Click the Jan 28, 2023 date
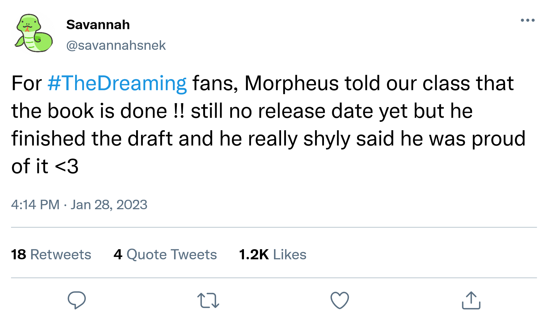The image size is (548, 334). (x=109, y=205)
